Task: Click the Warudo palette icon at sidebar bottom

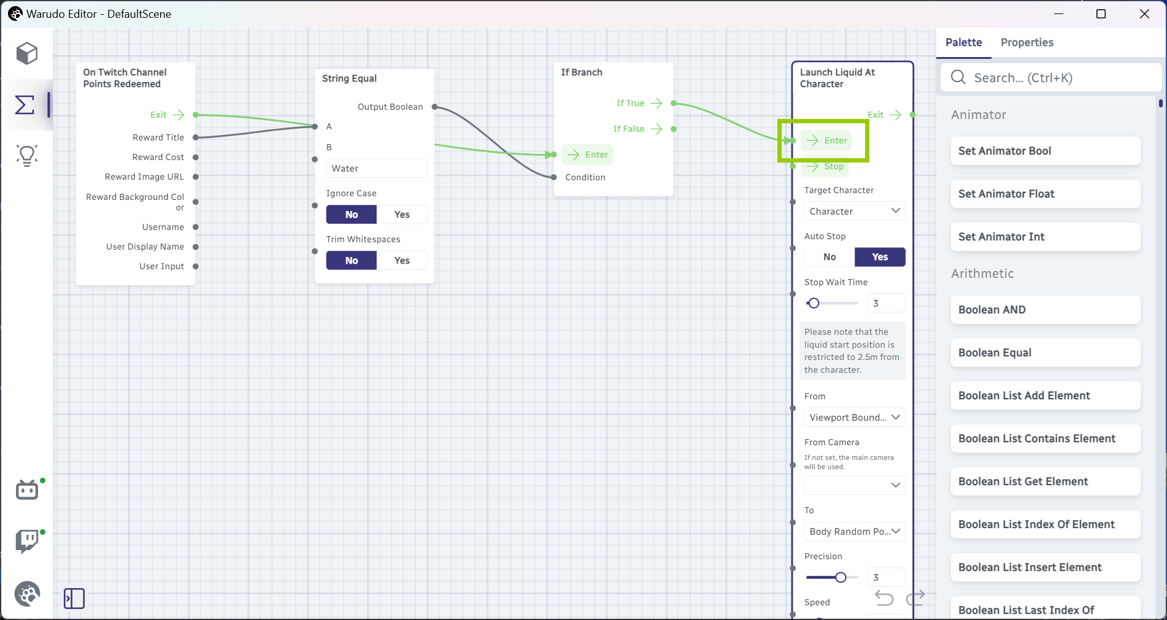Action: (27, 594)
